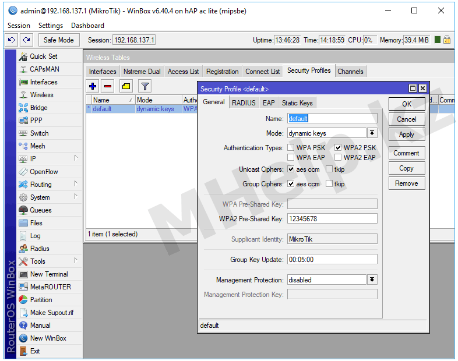Click the Redo arrow icon
This screenshot has width=458, height=361.
click(27, 40)
